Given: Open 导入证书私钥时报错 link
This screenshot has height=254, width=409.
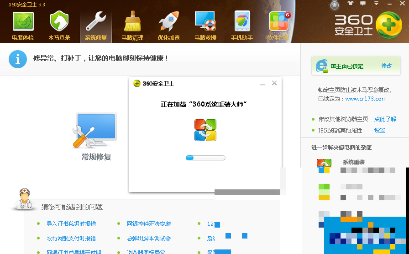Looking at the screenshot, I should pos(71,224).
